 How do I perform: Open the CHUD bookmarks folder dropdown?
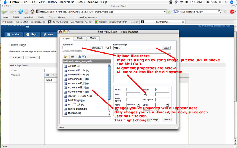click(x=17, y=17)
